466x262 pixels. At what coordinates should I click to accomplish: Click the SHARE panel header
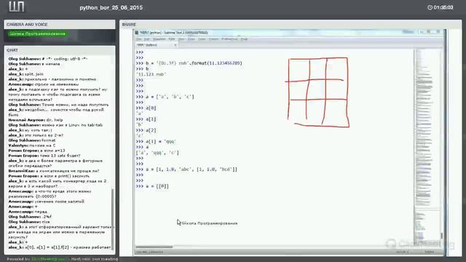(x=291, y=24)
